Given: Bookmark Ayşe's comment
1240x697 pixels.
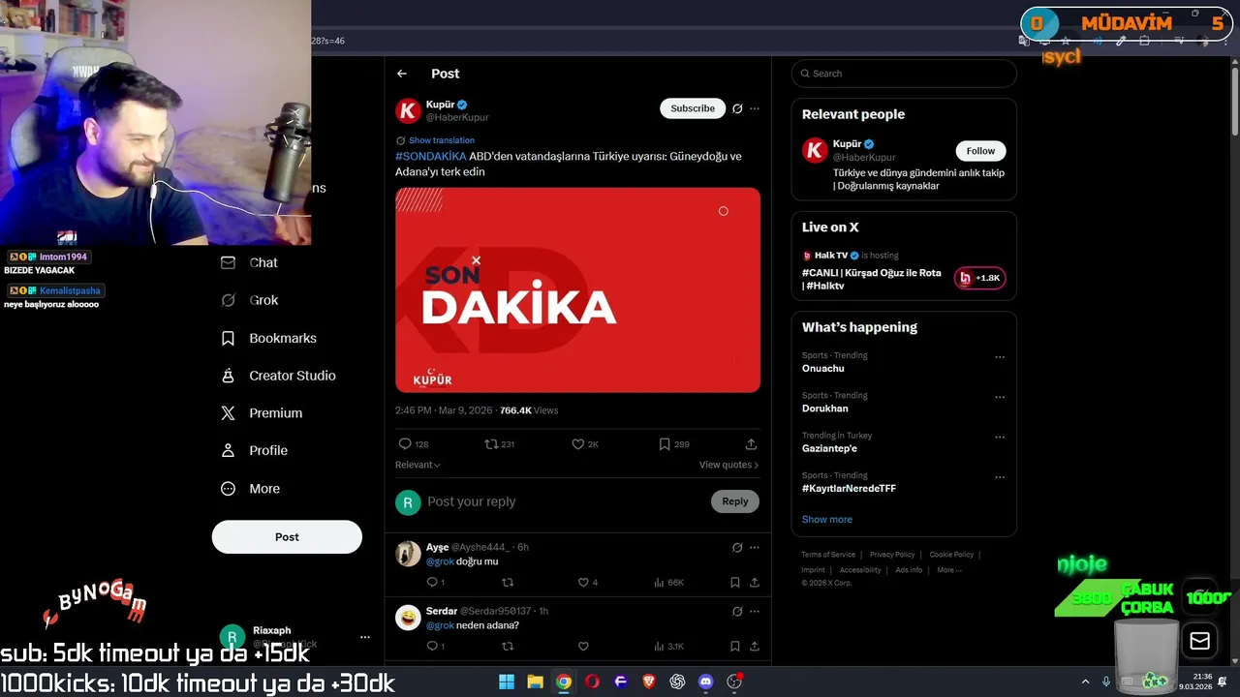Looking at the screenshot, I should pos(735,583).
